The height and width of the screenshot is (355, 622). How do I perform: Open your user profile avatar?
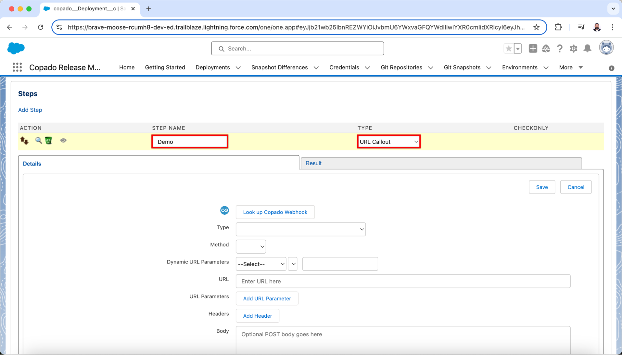(606, 47)
